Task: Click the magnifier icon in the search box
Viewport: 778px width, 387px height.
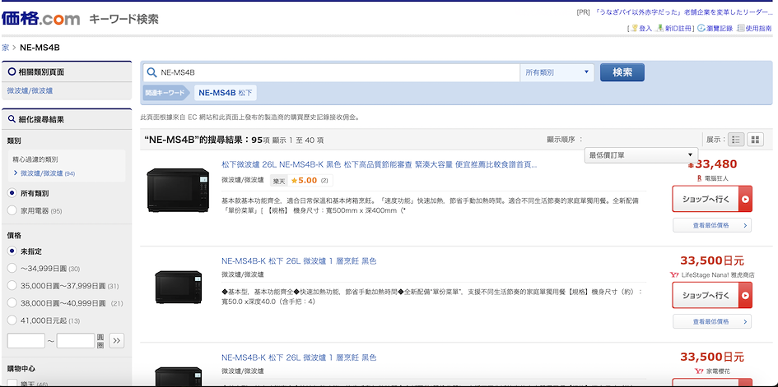Action: coord(151,72)
